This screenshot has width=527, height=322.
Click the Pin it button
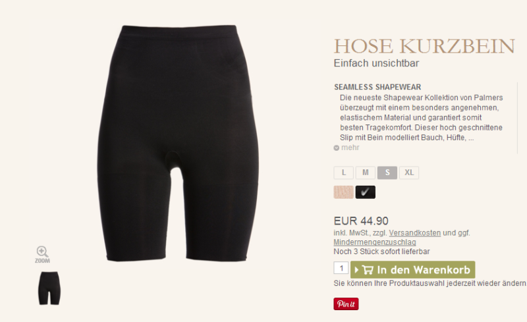[x=346, y=304]
